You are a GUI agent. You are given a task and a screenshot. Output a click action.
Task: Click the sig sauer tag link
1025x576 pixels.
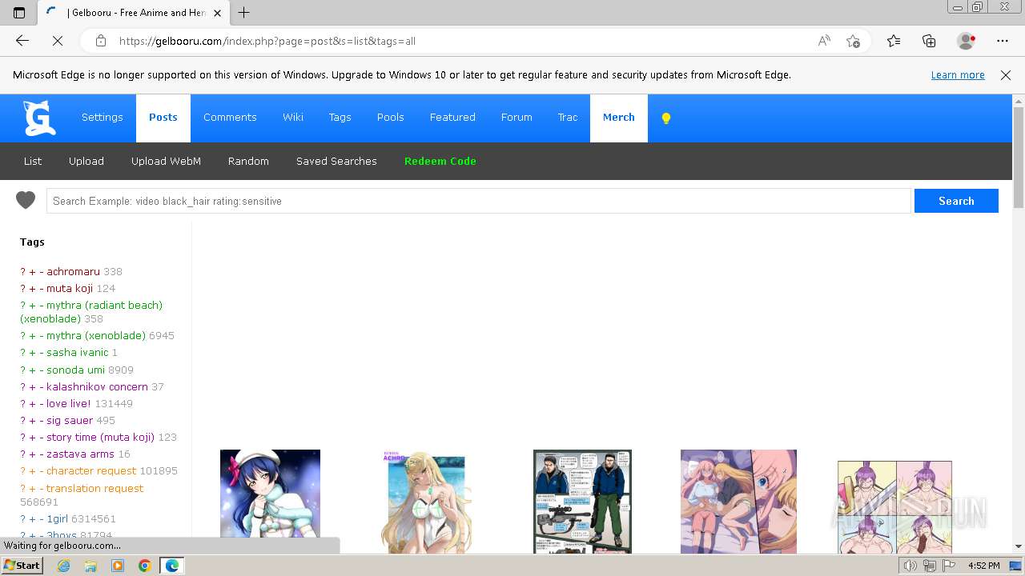click(x=70, y=420)
